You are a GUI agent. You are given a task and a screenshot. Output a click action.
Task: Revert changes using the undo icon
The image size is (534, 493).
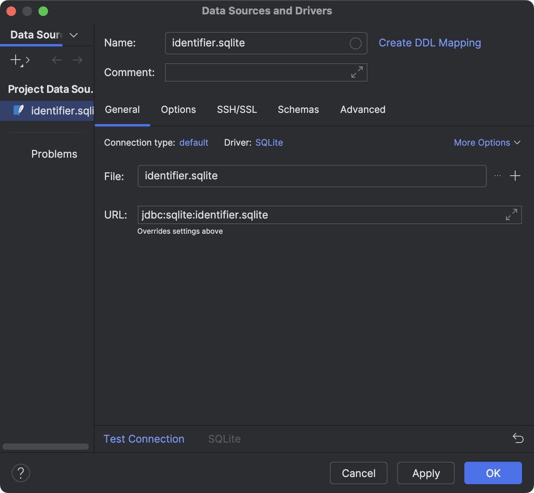[518, 439]
